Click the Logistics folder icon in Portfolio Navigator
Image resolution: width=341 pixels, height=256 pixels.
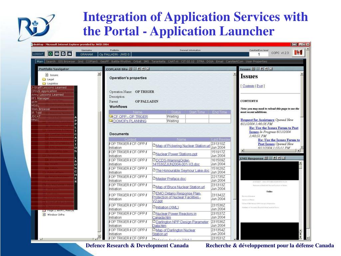click(44, 83)
